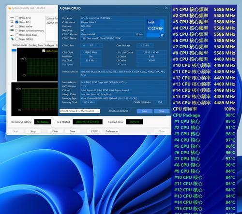The height and width of the screenshot is (214, 242).
Task: Click the AIDA64 flame icon in the title bar
Action: tap(10, 8)
